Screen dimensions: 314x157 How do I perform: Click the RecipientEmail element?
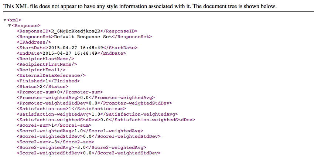pyautogui.click(x=41, y=70)
